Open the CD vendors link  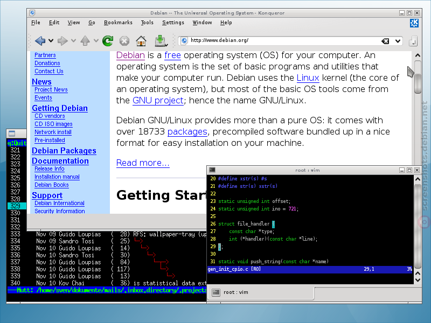(x=50, y=116)
